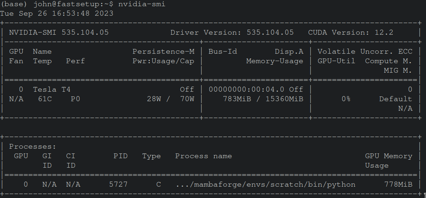
Task: Click the Persistence-M column header
Action: (164, 52)
